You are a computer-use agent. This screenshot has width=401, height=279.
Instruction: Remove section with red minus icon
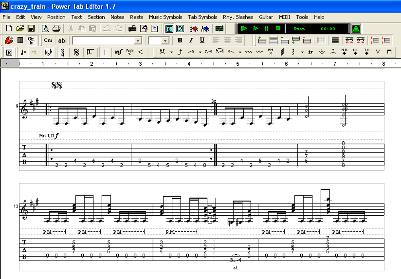pos(307,40)
